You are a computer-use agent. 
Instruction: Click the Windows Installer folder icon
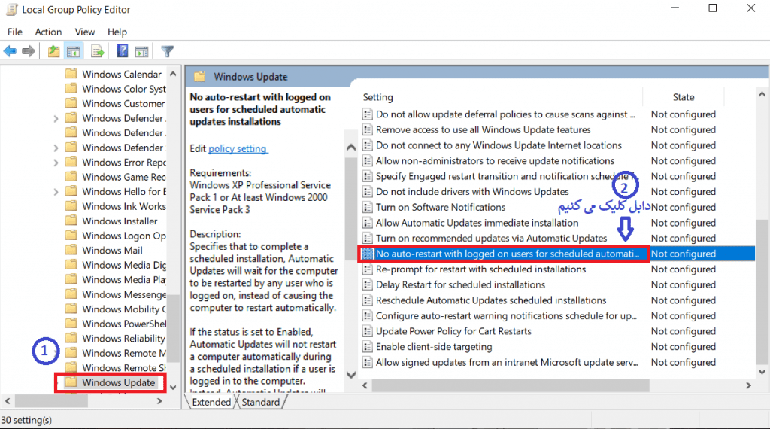(x=71, y=221)
